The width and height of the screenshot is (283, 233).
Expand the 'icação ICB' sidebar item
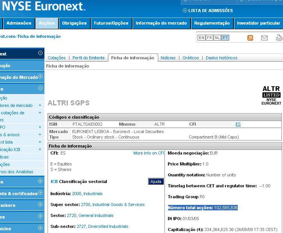point(40,149)
